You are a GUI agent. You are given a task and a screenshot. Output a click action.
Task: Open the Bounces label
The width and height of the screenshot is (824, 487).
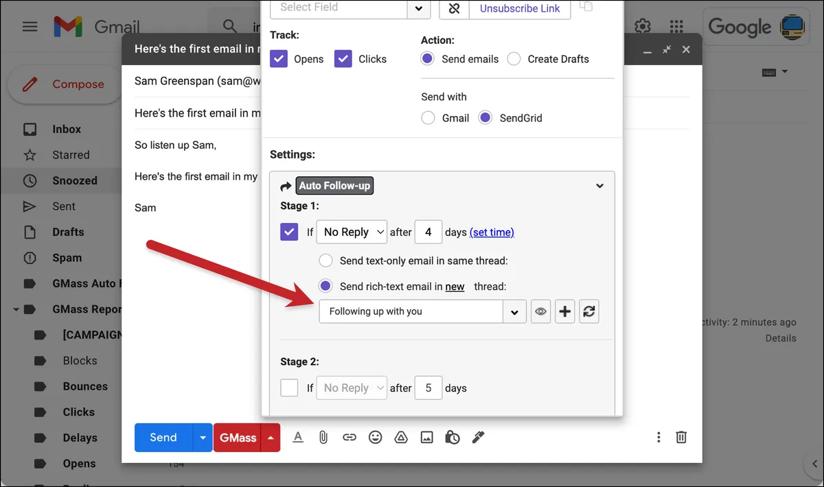(85, 386)
